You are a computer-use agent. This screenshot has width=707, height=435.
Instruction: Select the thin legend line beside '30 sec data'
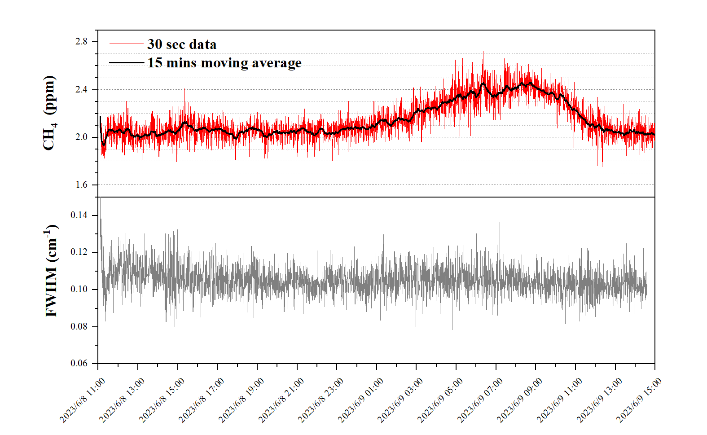tap(126, 44)
